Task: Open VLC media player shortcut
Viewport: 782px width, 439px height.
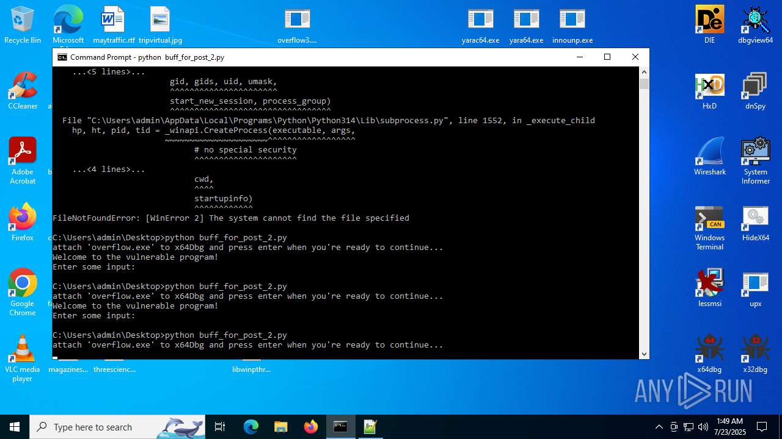Action: click(23, 359)
